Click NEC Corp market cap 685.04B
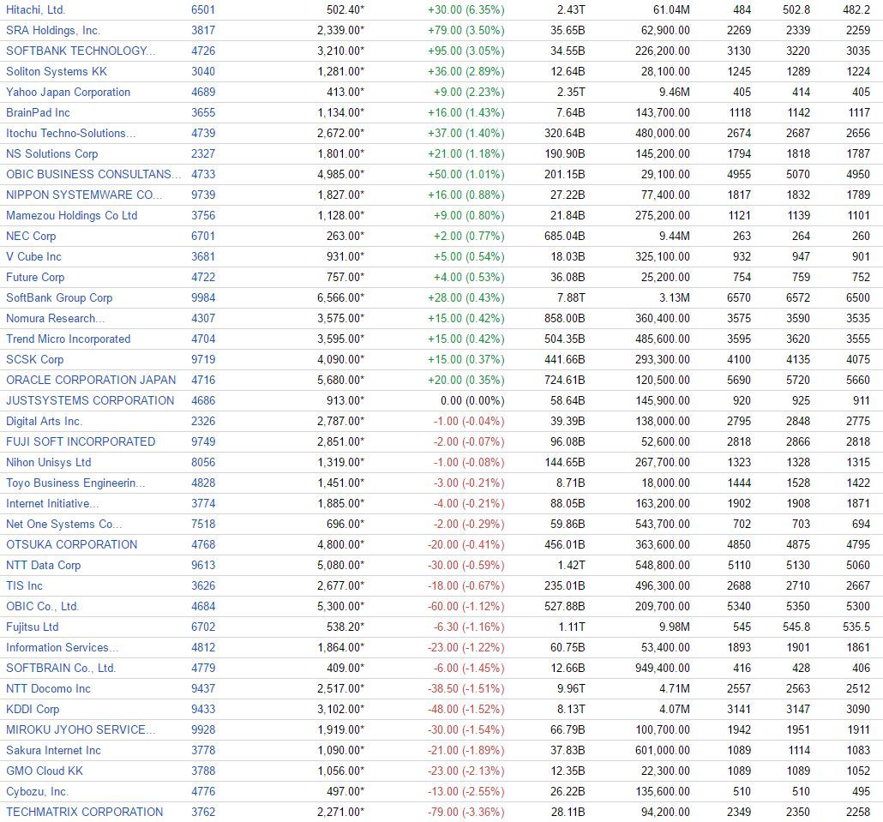 565,236
